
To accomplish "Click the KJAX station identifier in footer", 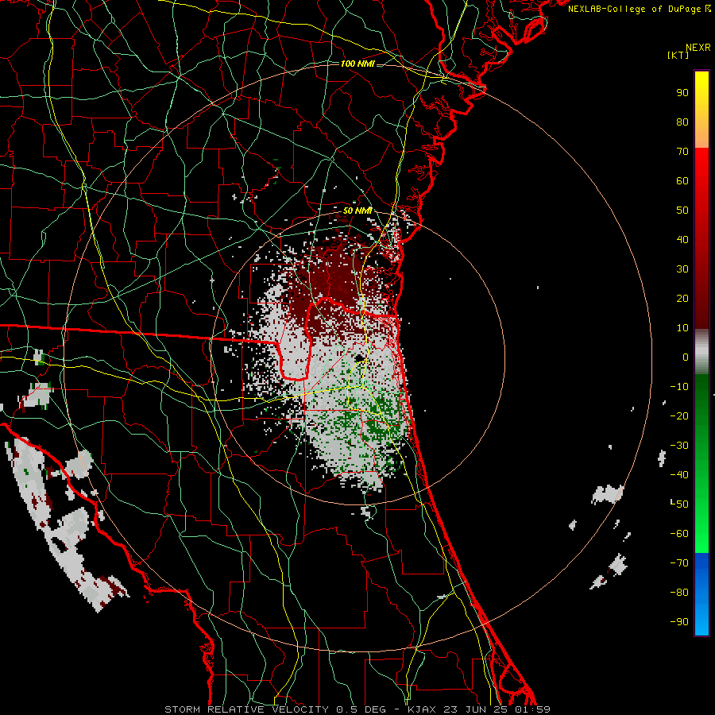I will [x=423, y=709].
